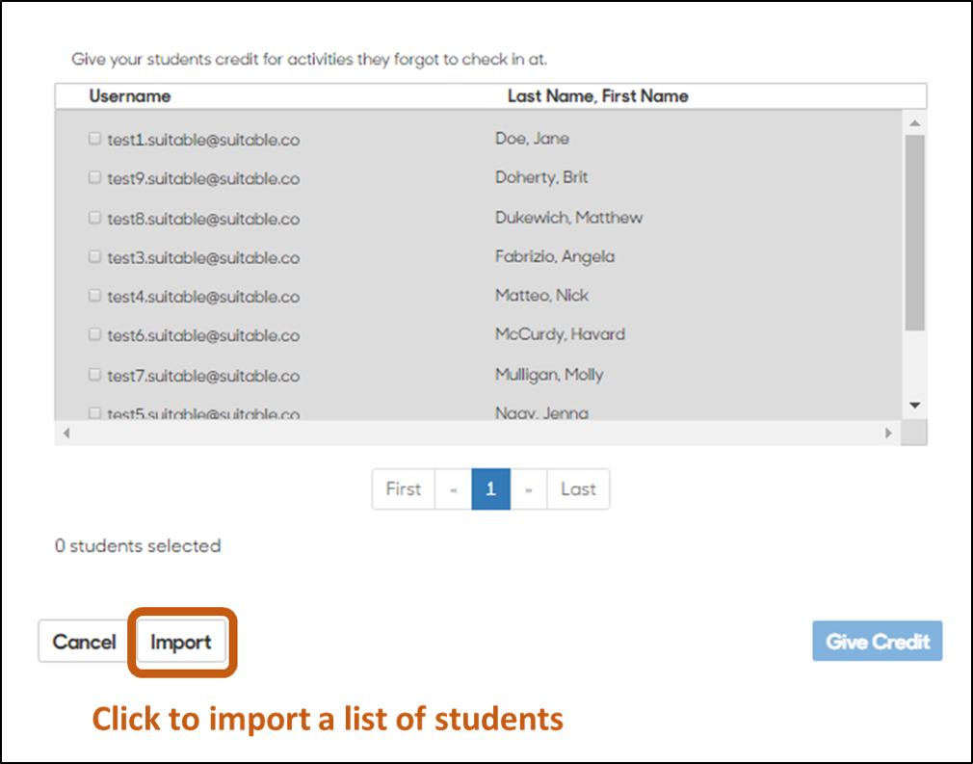Click username test4.suitable@suitable.co
This screenshot has height=764, width=973.
(203, 298)
